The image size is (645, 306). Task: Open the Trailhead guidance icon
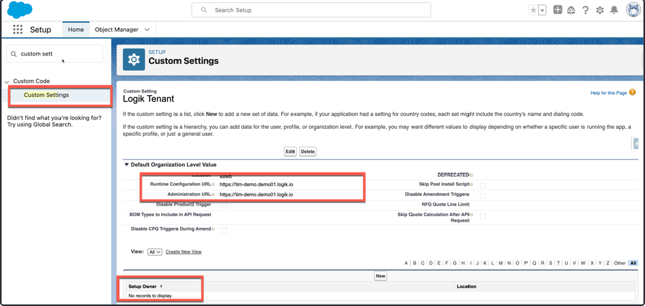pyautogui.click(x=571, y=11)
